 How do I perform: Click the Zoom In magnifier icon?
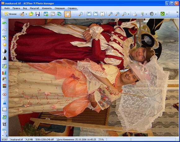[x=110, y=14]
